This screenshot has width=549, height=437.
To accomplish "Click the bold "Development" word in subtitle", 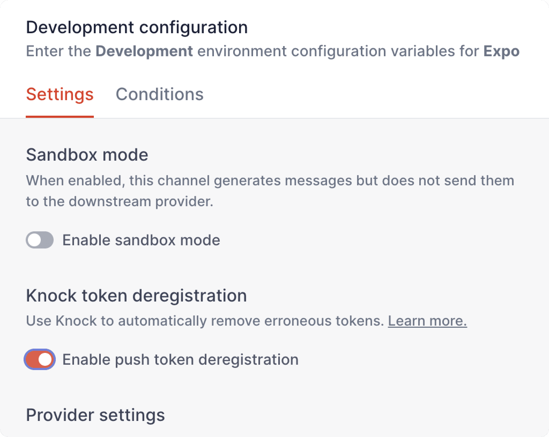I will click(x=144, y=51).
